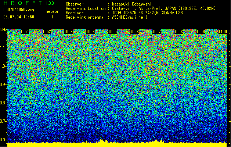Click the 0.7 kHz axis label
231x147 pixels.
(x=3, y=121)
